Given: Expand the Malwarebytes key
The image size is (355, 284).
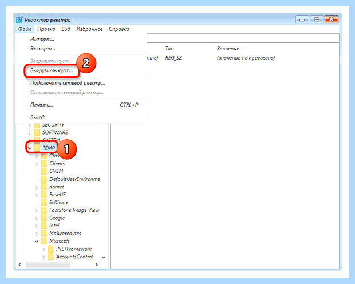Looking at the screenshot, I should coord(37,234).
